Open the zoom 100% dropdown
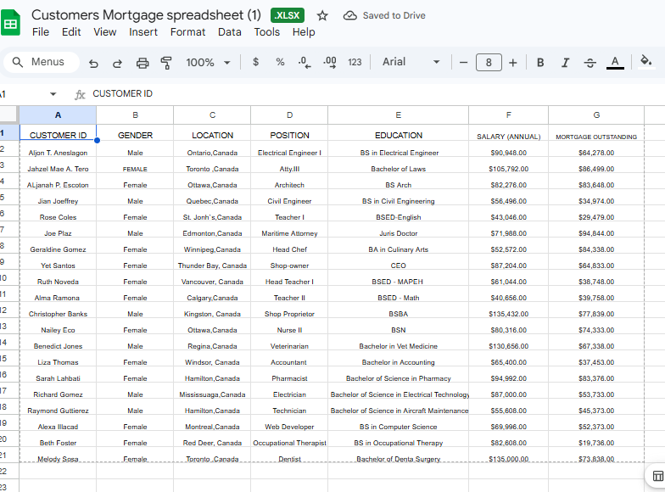 point(209,63)
